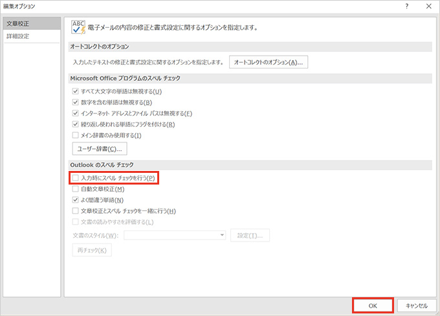Click the ABC proofing checkmark icon

80,27
